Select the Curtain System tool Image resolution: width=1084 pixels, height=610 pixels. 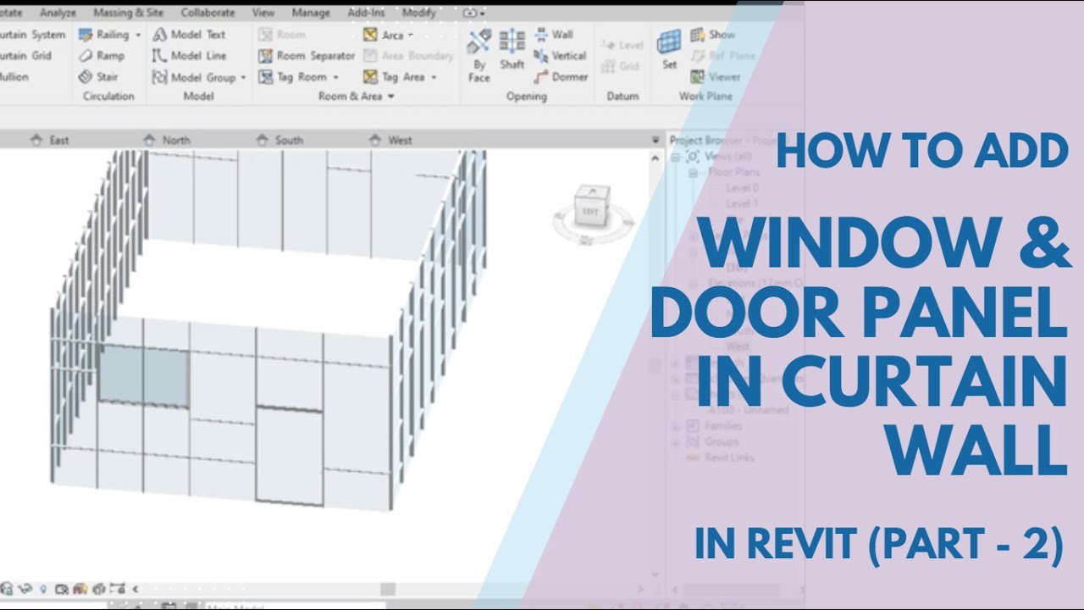coord(32,35)
